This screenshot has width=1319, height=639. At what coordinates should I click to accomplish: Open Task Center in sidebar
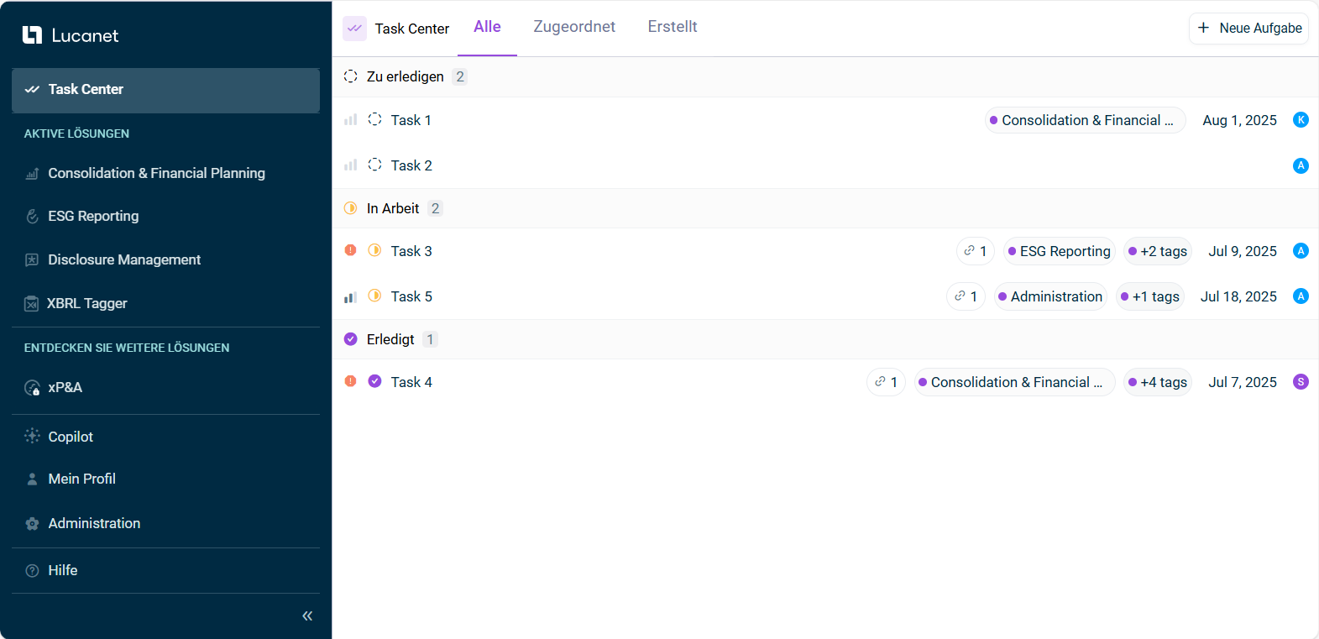(x=165, y=90)
